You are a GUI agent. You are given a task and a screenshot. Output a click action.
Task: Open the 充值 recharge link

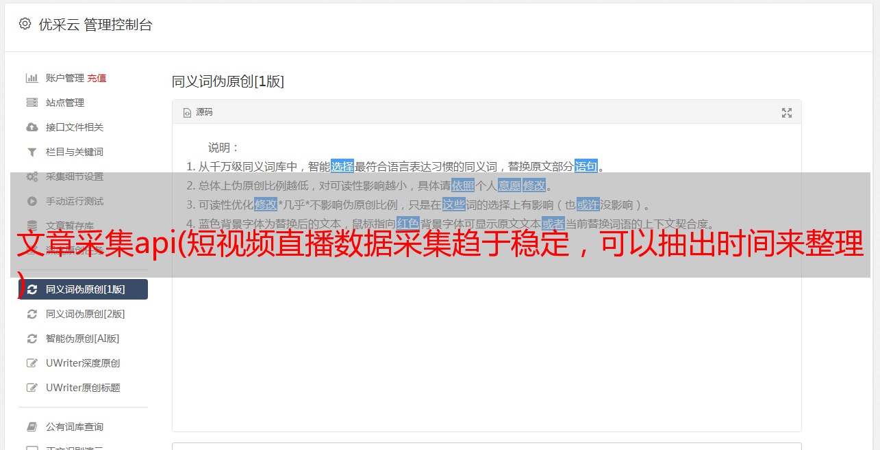[97, 78]
